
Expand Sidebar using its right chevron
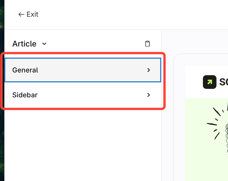click(149, 95)
